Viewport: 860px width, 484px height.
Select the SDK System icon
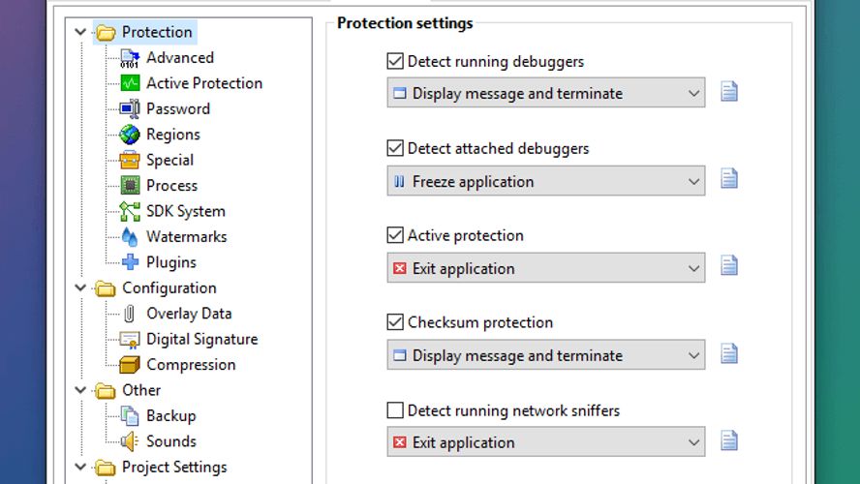130,211
